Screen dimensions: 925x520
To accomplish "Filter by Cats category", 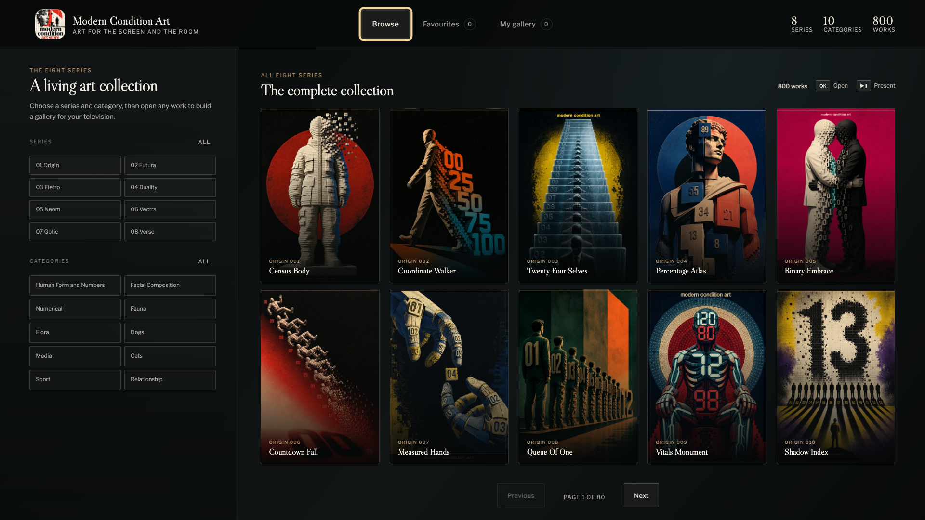I will 170,356.
